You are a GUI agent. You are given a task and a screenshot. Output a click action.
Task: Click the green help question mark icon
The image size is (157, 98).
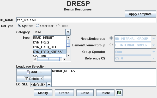119,93
